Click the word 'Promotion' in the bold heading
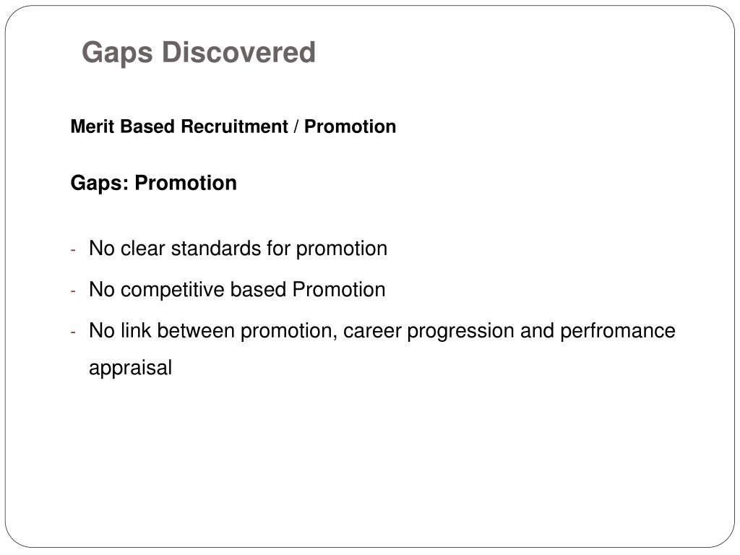The image size is (740, 555). coord(350,126)
